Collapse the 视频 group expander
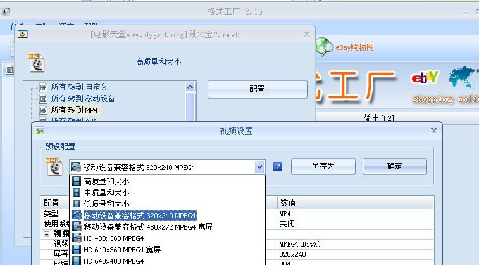This screenshot has width=479, height=265. [46, 234]
